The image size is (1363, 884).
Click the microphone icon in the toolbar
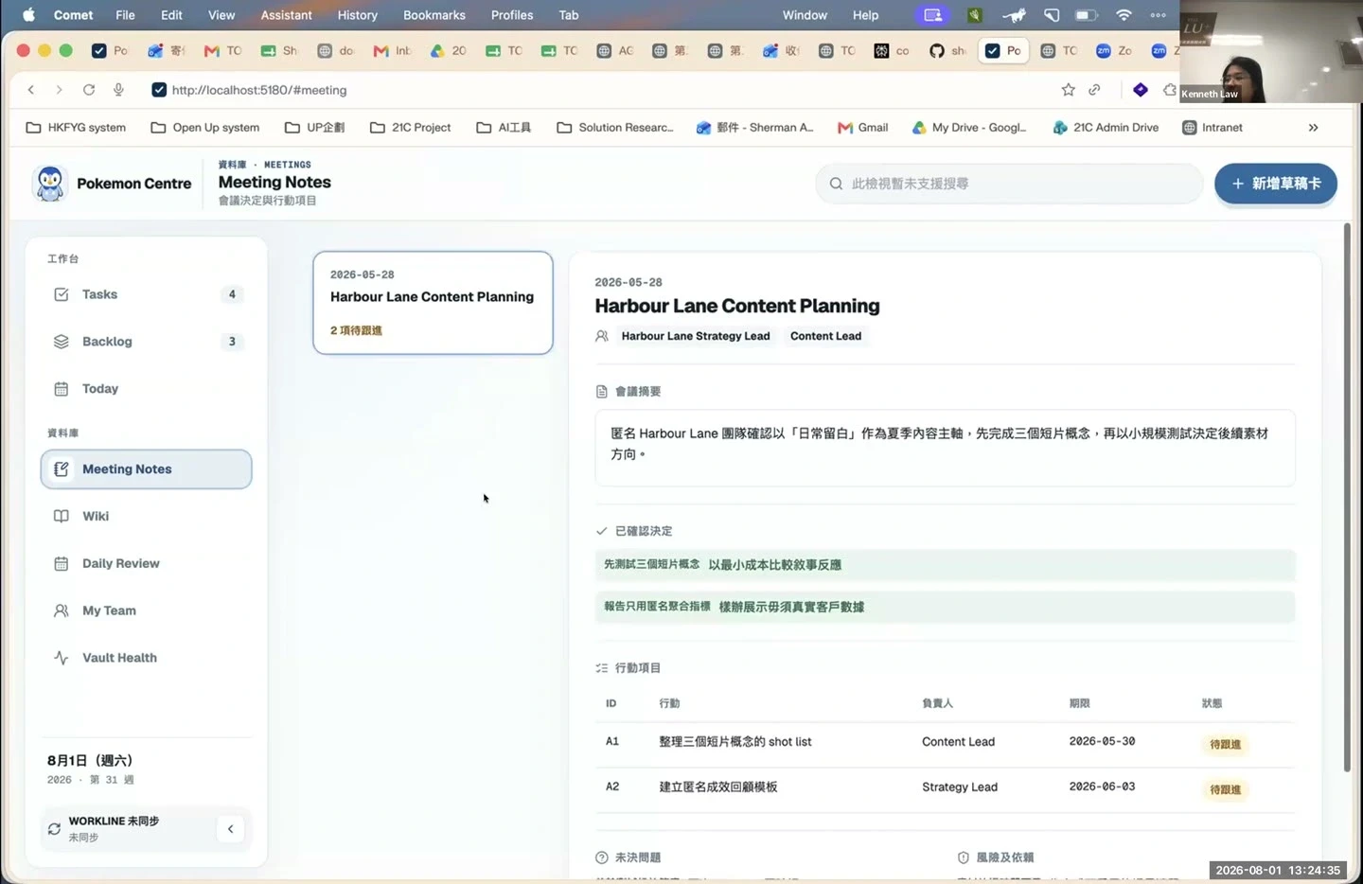(118, 90)
